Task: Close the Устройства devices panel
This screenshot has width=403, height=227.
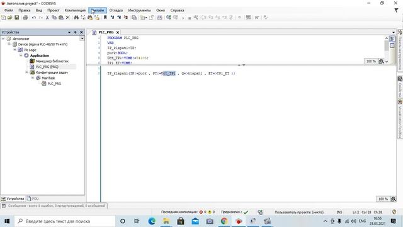Action: click(x=81, y=32)
